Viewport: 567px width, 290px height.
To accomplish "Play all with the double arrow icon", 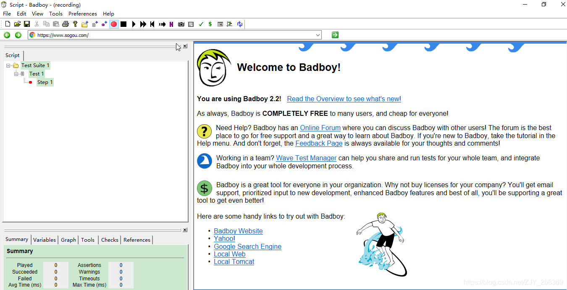I will 143,24.
